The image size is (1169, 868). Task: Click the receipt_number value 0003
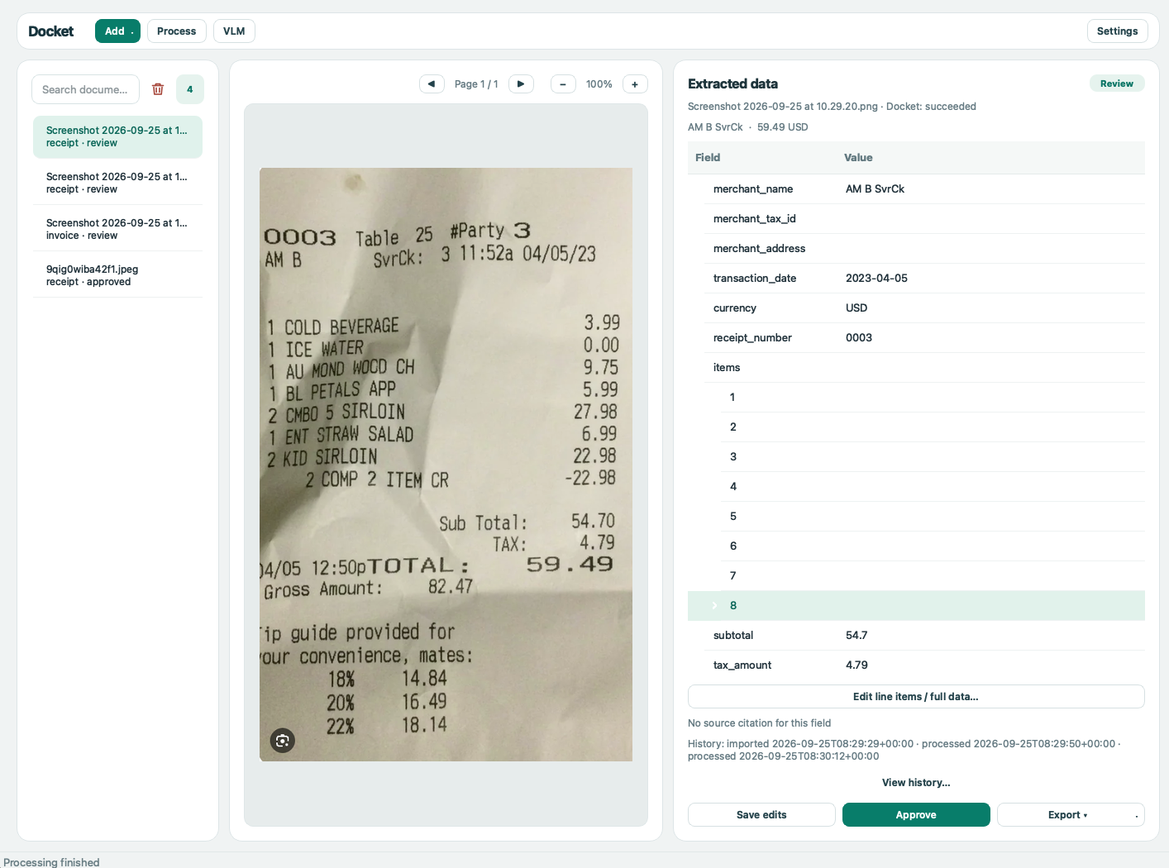[x=859, y=338]
